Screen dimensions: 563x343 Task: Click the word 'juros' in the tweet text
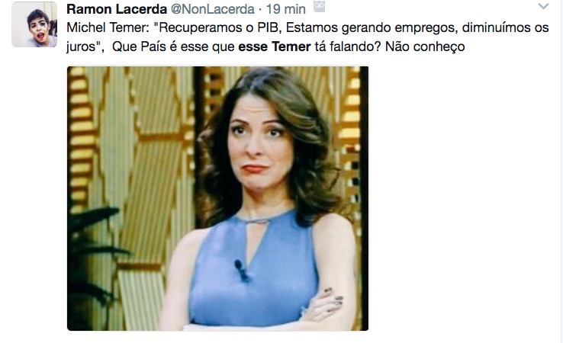[x=80, y=47]
